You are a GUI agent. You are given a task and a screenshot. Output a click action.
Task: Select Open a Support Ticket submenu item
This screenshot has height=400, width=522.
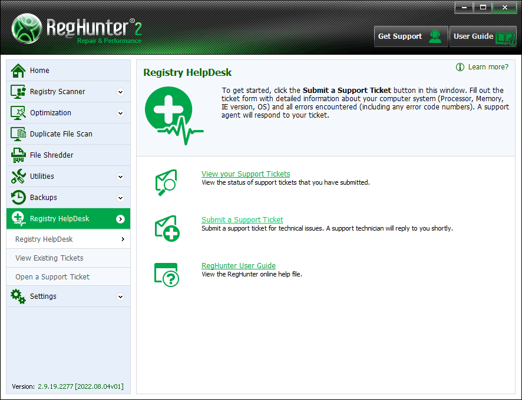pos(52,277)
